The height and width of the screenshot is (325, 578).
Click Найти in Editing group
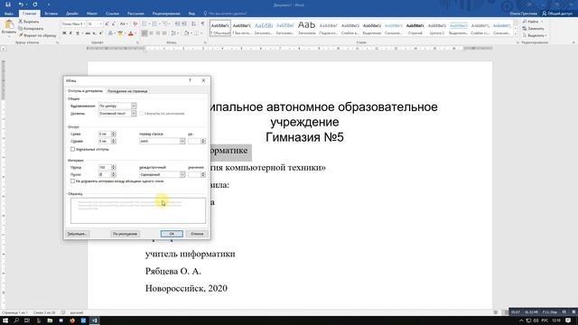[x=533, y=22]
